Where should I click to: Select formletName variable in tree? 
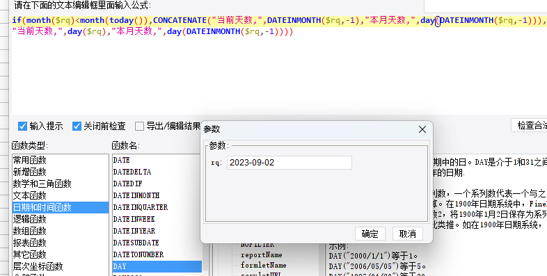[263, 265]
